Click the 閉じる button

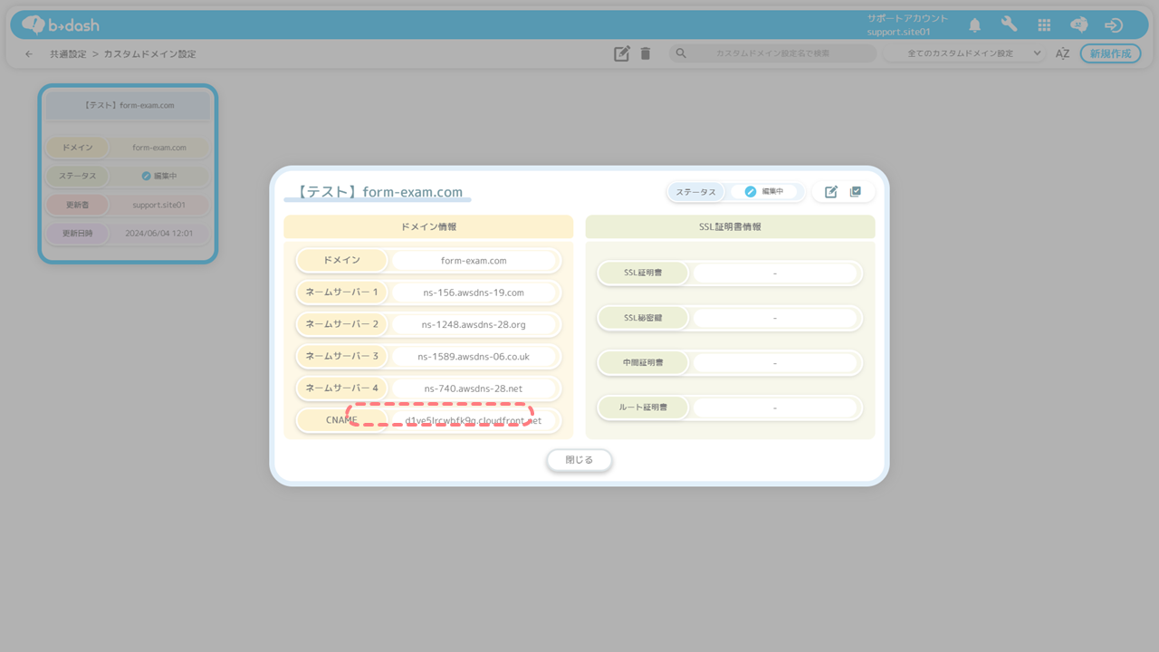[x=579, y=460]
